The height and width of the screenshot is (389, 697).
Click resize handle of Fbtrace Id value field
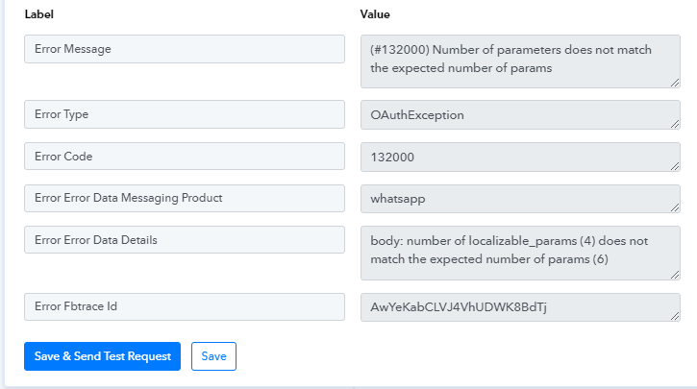click(675, 317)
